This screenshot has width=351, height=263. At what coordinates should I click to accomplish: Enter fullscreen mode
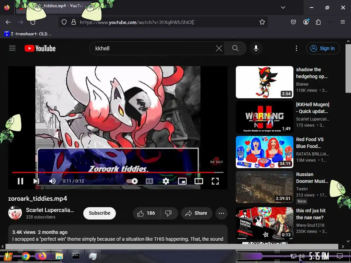pos(215,181)
